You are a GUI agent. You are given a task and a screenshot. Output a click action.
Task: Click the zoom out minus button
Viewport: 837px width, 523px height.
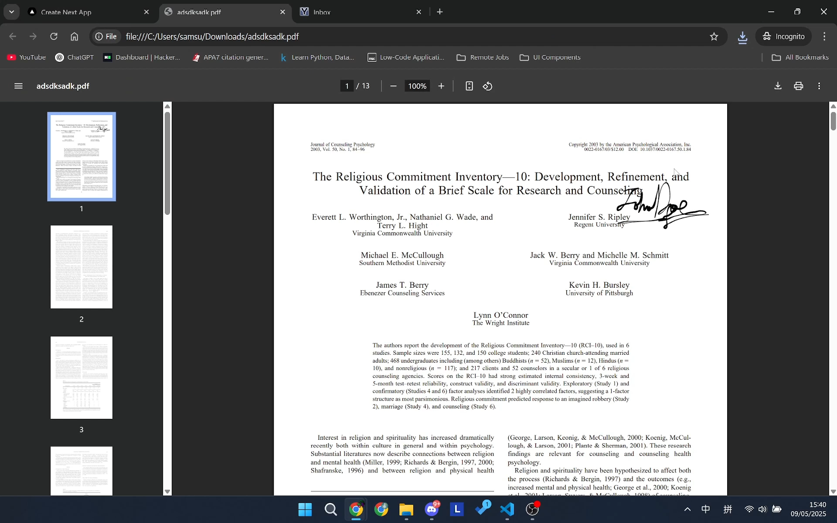coord(393,86)
